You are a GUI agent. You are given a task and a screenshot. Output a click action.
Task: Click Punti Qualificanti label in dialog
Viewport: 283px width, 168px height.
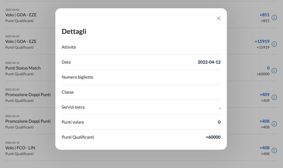tap(78, 137)
